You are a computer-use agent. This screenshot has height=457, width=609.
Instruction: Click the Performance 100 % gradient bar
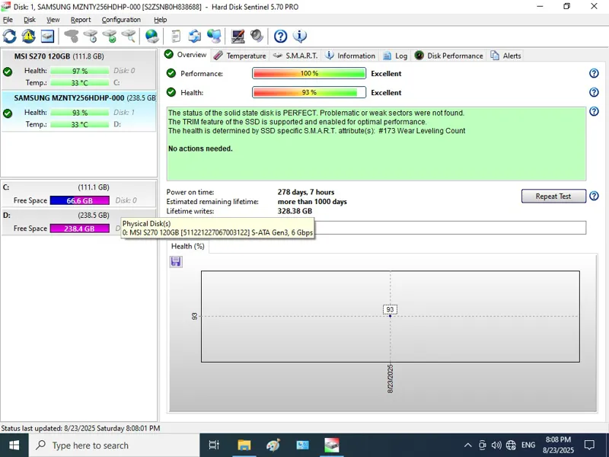pos(309,73)
